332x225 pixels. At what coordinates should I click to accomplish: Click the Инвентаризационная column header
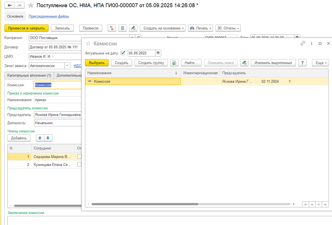coord(200,73)
